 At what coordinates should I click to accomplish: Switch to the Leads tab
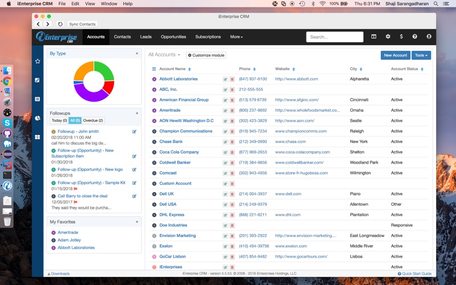(146, 37)
